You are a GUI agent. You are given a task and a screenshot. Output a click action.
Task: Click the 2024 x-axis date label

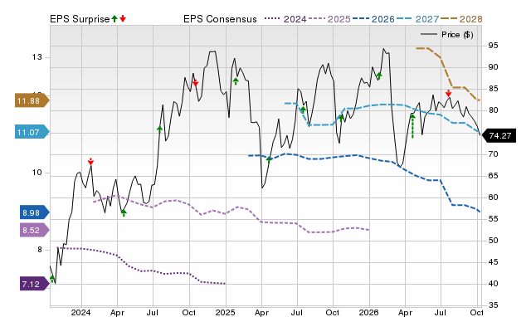[80, 312]
